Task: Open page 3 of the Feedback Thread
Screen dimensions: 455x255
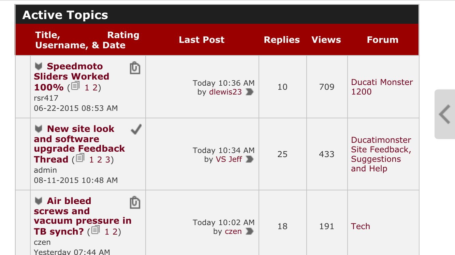Action: tap(107, 159)
